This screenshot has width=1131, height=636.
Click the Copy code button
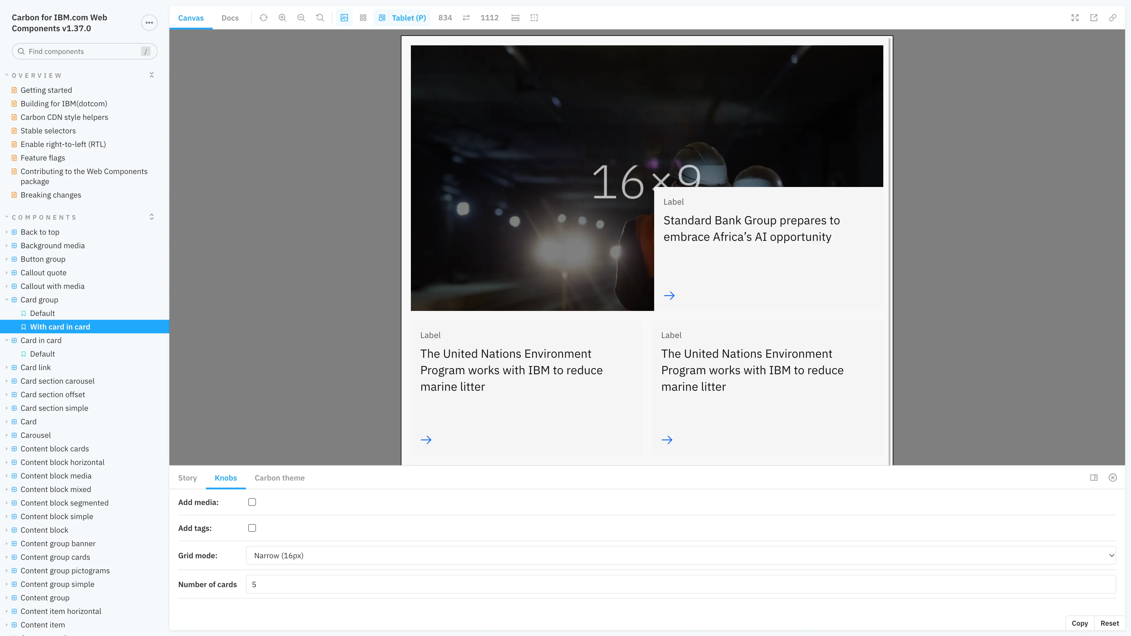1080,623
